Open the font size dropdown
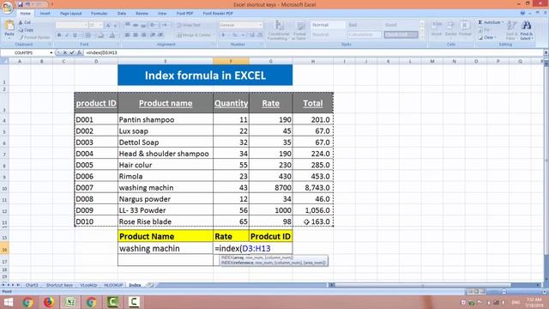 101,25
